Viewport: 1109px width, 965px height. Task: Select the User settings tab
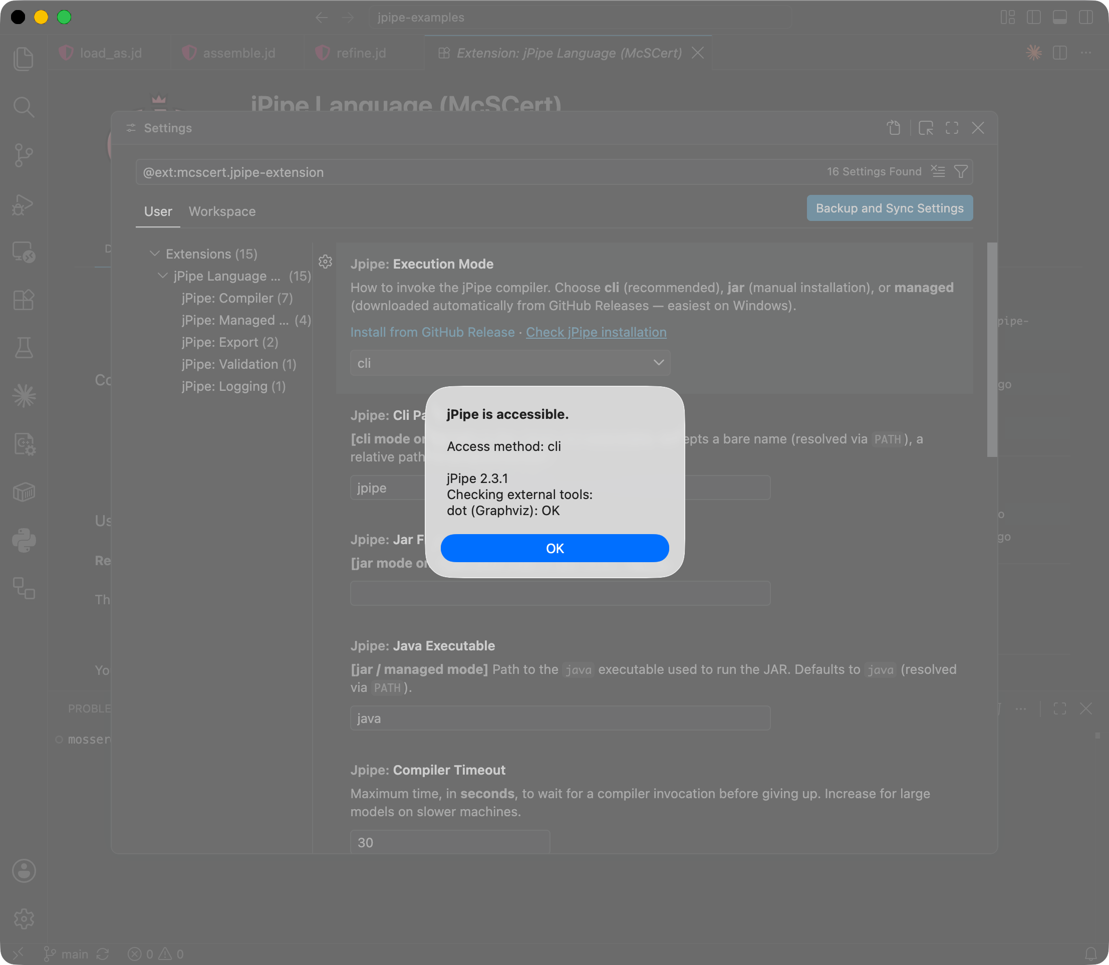[x=158, y=211]
